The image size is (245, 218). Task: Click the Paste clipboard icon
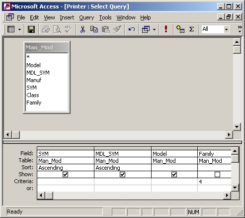point(106,29)
